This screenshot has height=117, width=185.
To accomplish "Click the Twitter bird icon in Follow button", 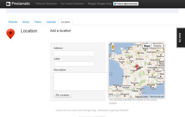I will click(115, 4).
